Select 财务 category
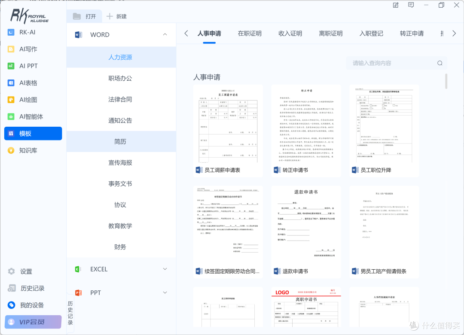The image size is (464, 335). [x=121, y=247]
